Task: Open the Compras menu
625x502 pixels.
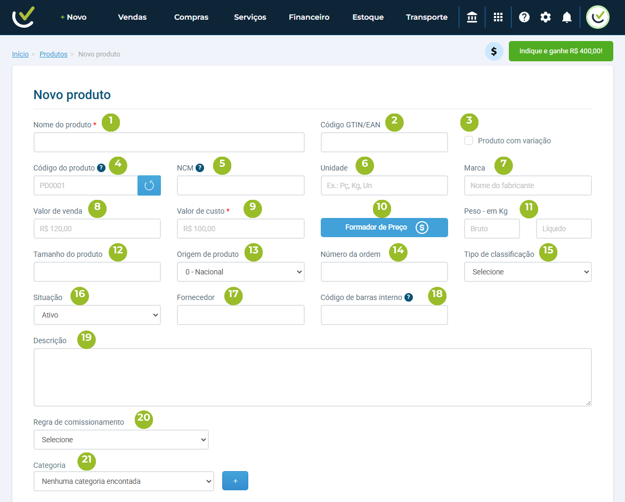Action: [191, 17]
